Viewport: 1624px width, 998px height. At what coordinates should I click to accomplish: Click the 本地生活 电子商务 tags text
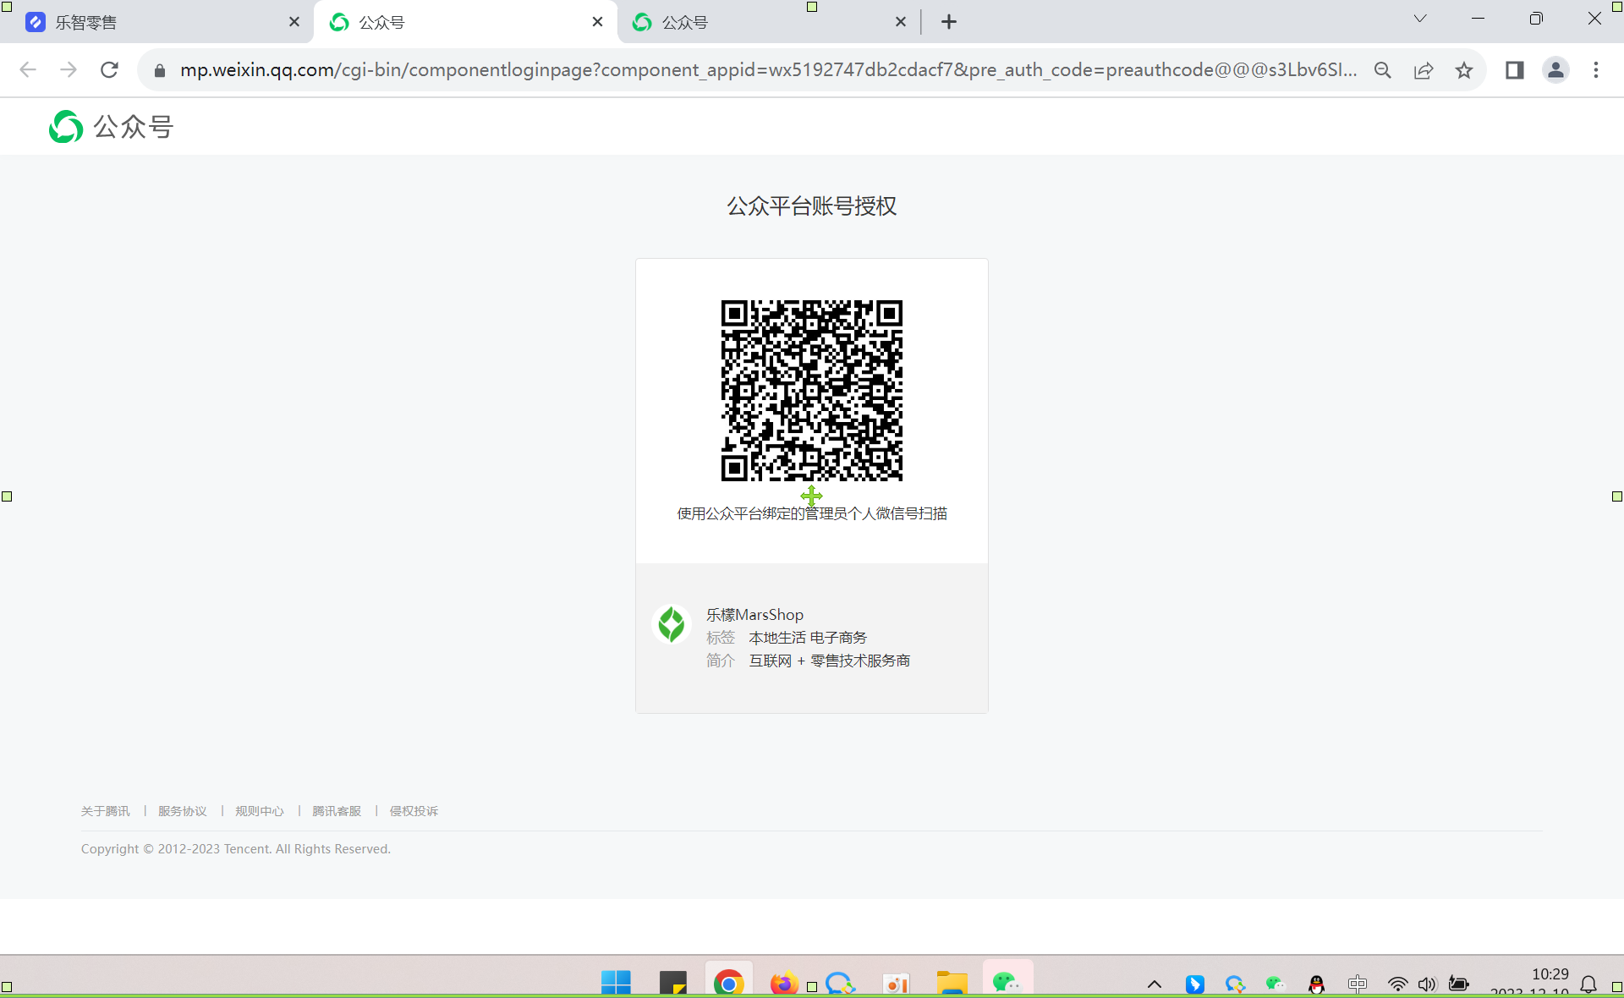tap(808, 638)
